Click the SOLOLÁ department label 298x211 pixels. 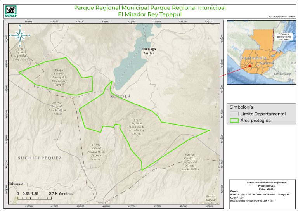[121, 95]
